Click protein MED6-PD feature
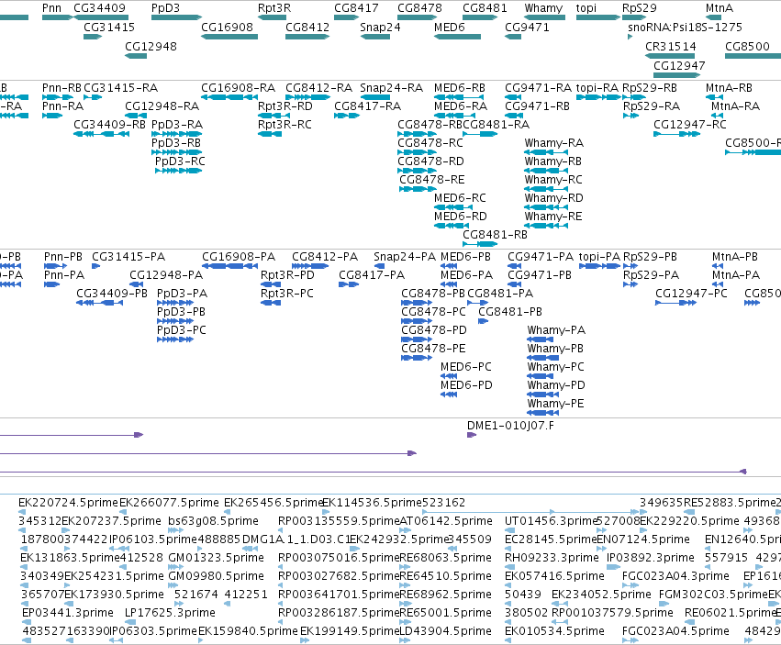The width and height of the screenshot is (781, 645). point(449,395)
